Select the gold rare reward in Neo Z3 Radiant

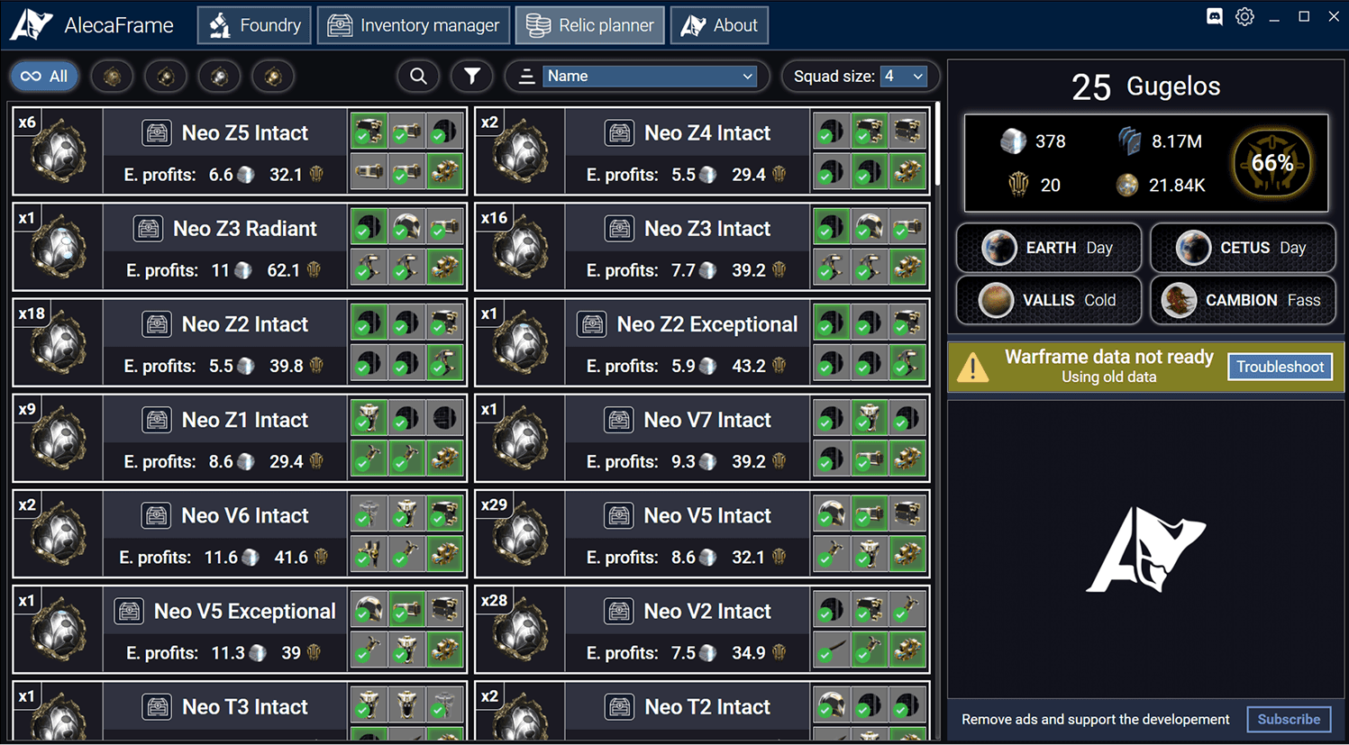445,267
